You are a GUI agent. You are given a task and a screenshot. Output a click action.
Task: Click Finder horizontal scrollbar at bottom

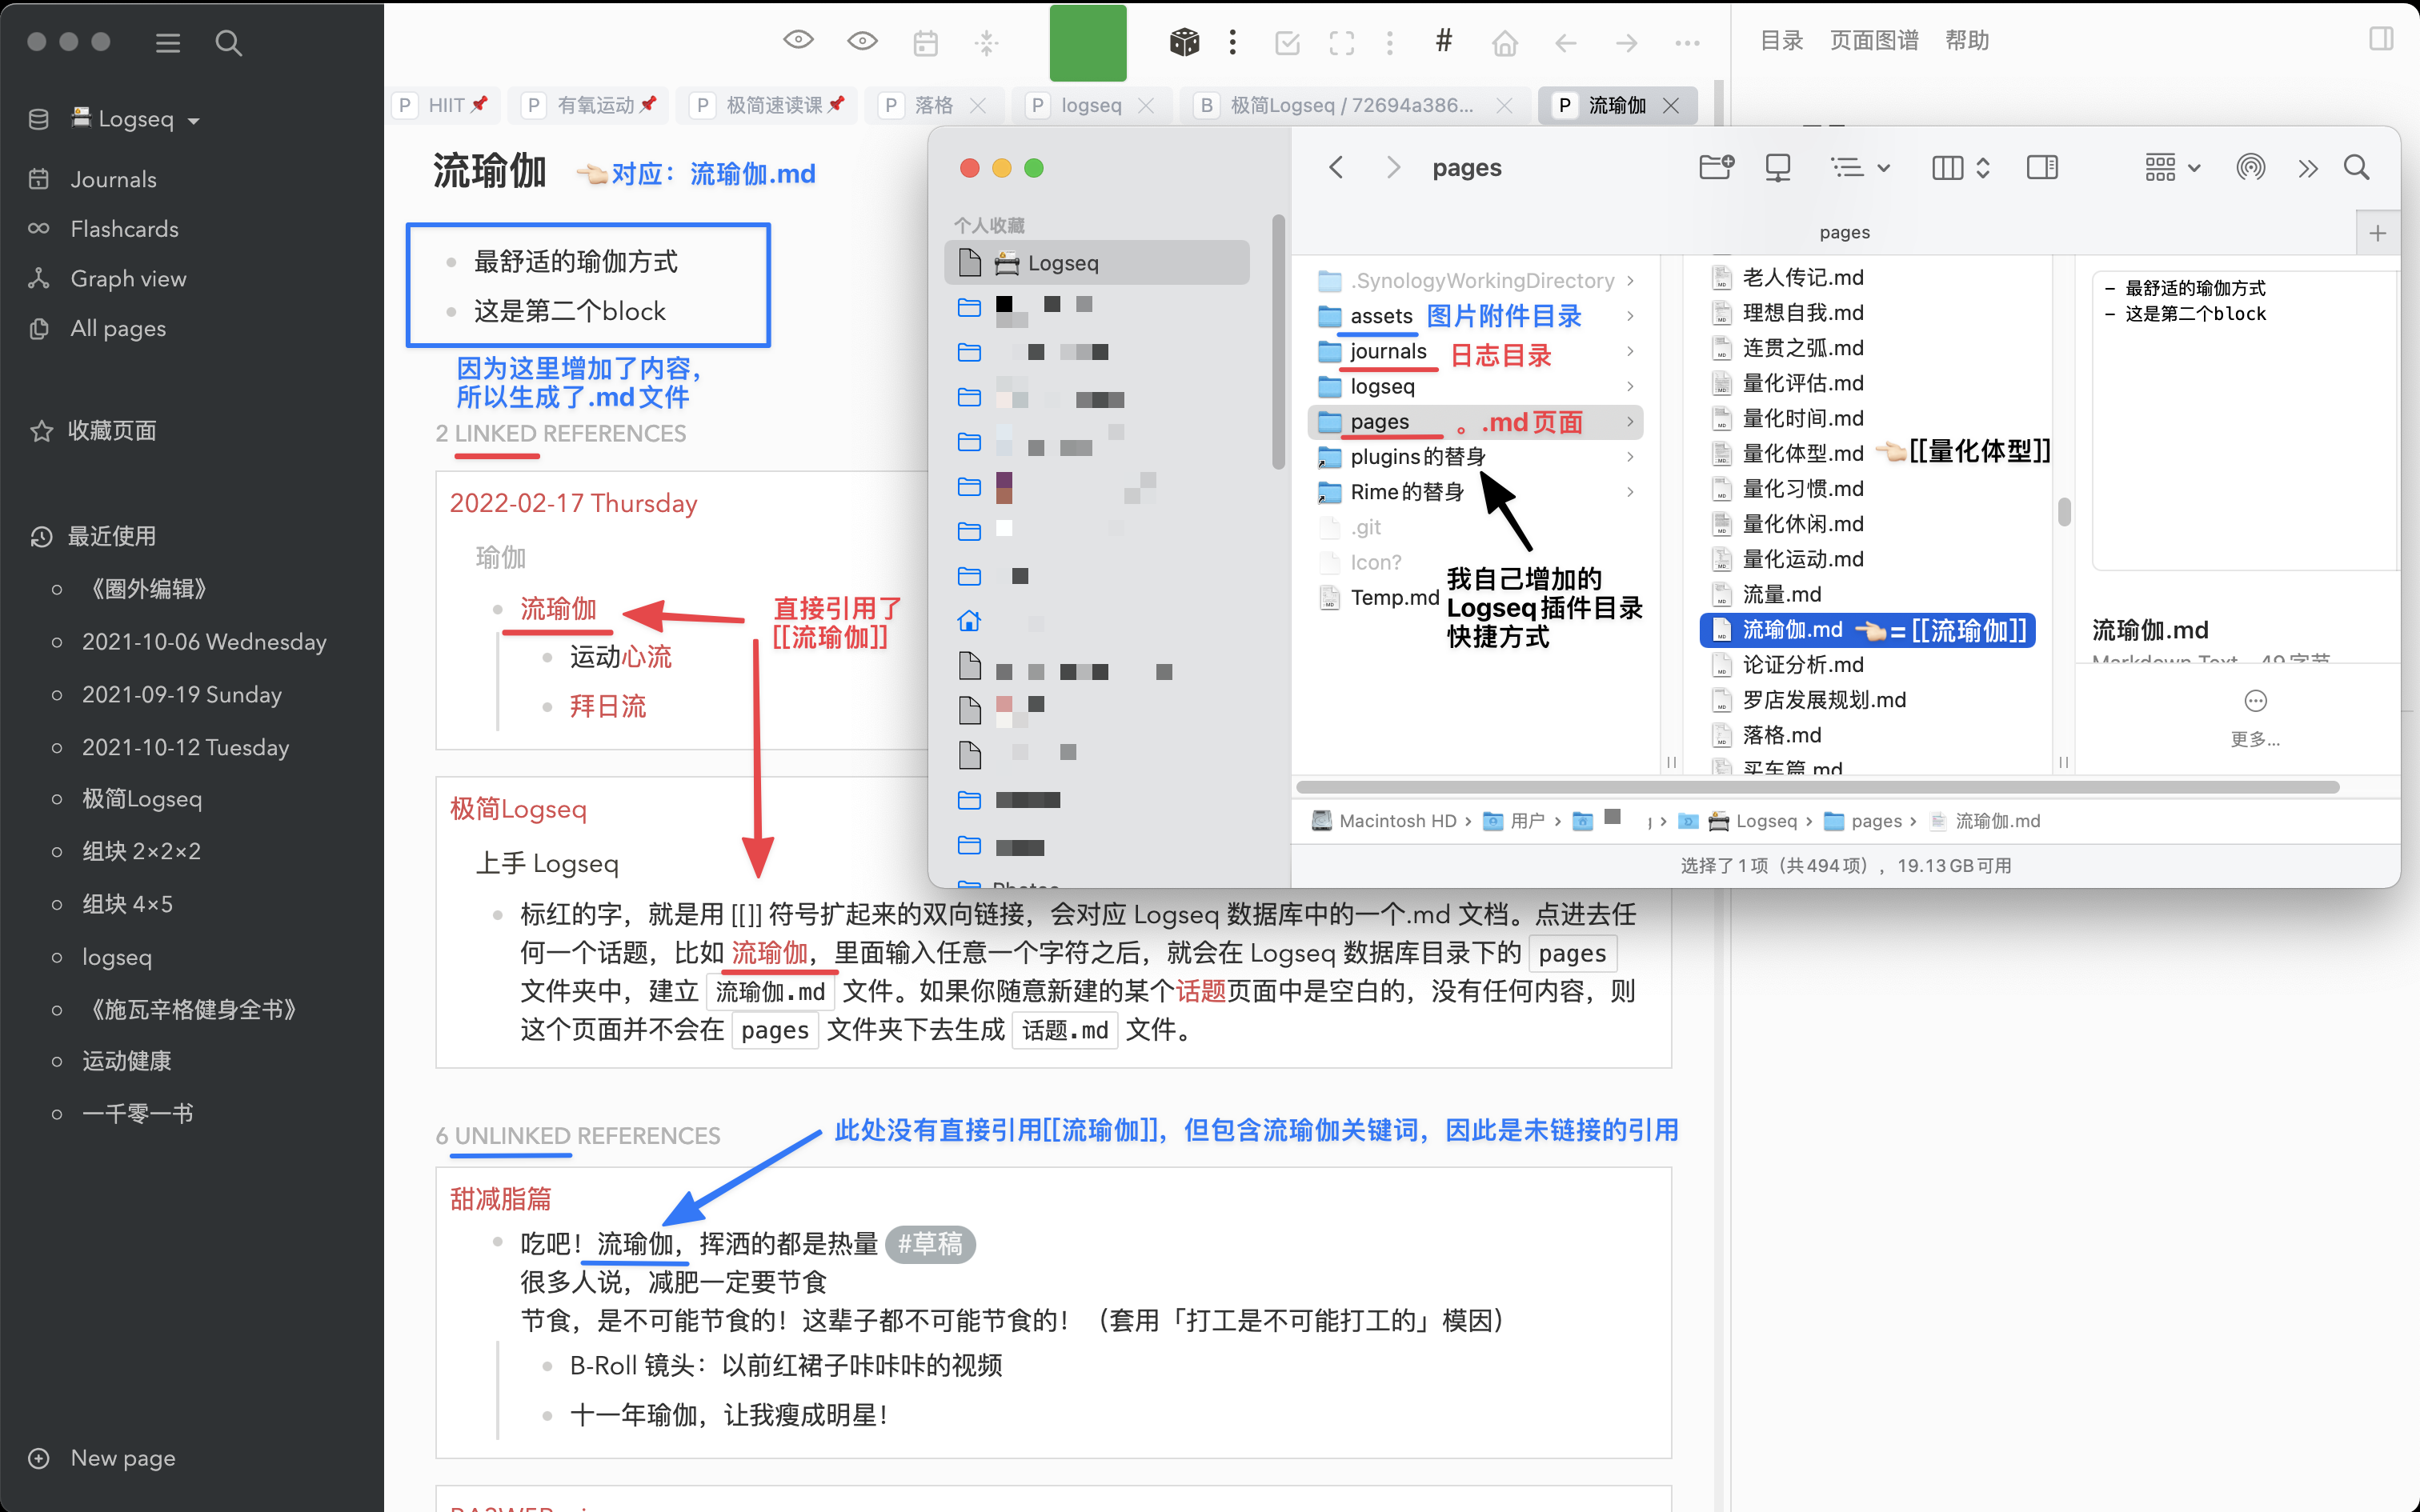[x=1817, y=787]
